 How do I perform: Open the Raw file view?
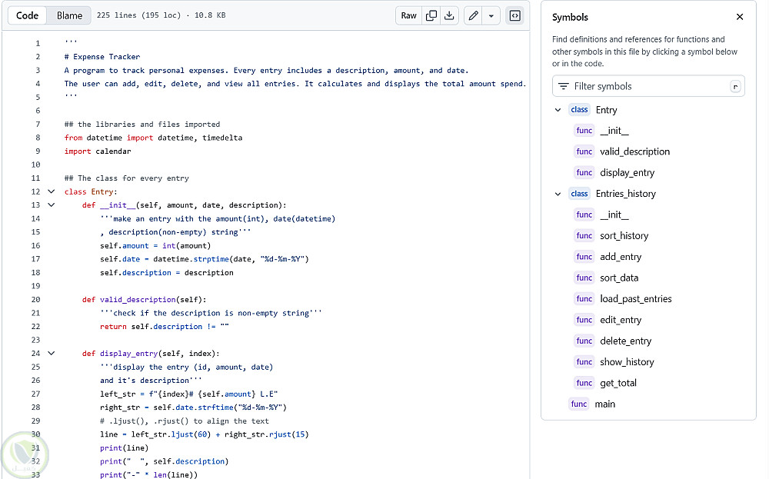tap(409, 15)
